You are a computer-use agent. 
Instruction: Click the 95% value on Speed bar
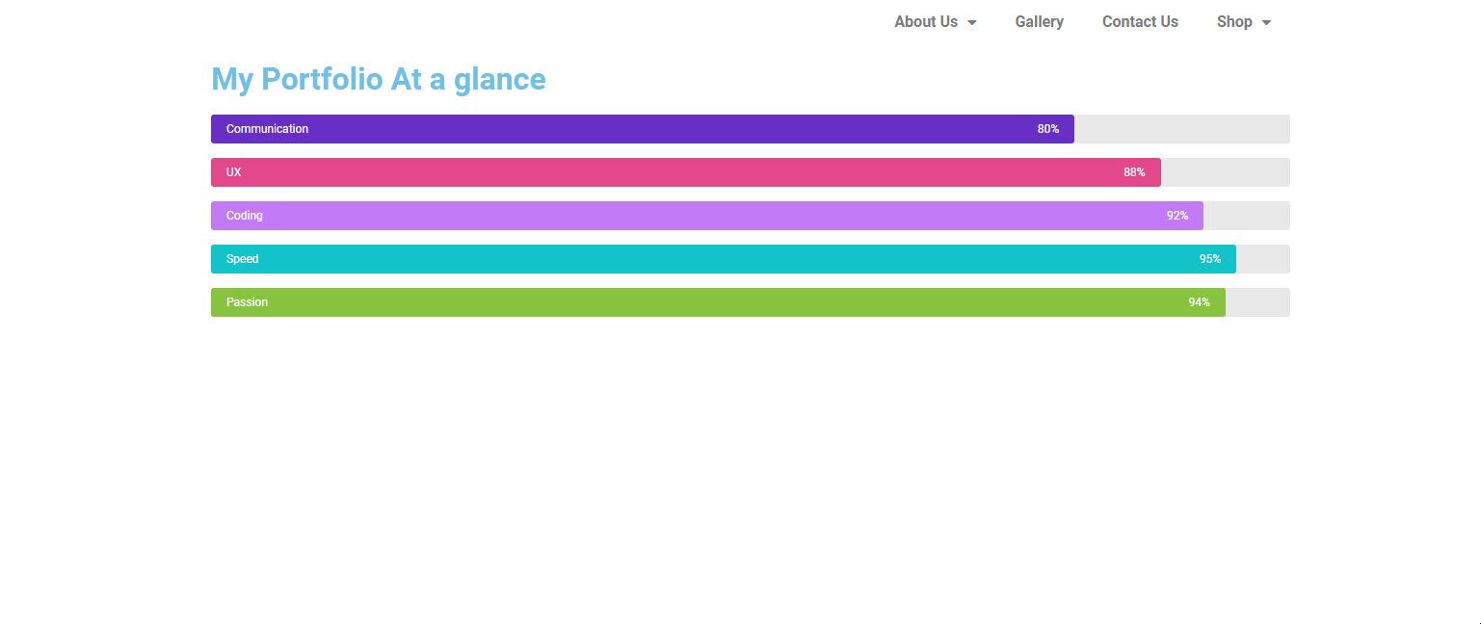(1209, 259)
